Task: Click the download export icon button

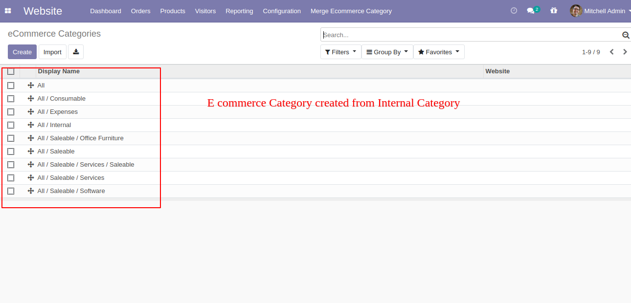Action: pyautogui.click(x=76, y=52)
